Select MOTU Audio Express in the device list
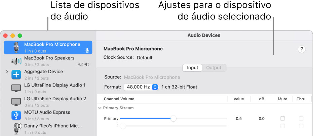Screen dimensions: 313x137 (x=47, y=112)
